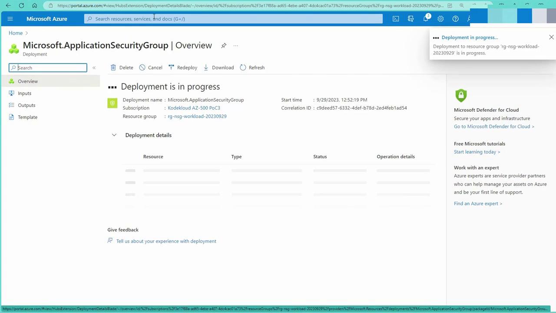Click the deployment cubes icon beside title

[x=14, y=48]
